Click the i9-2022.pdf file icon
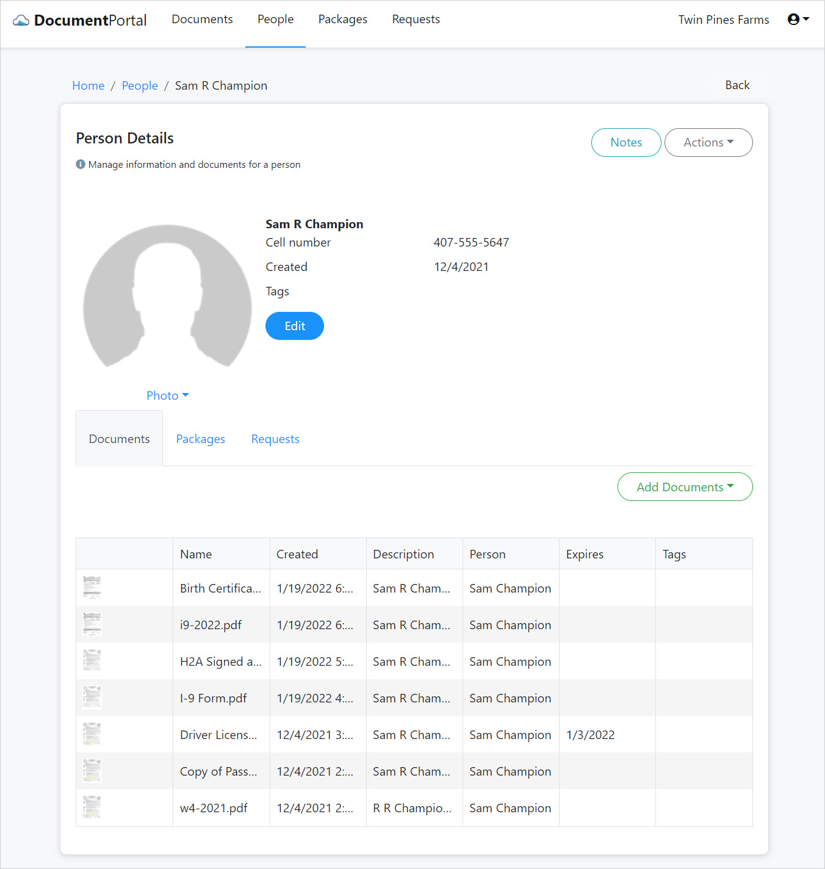 click(92, 624)
